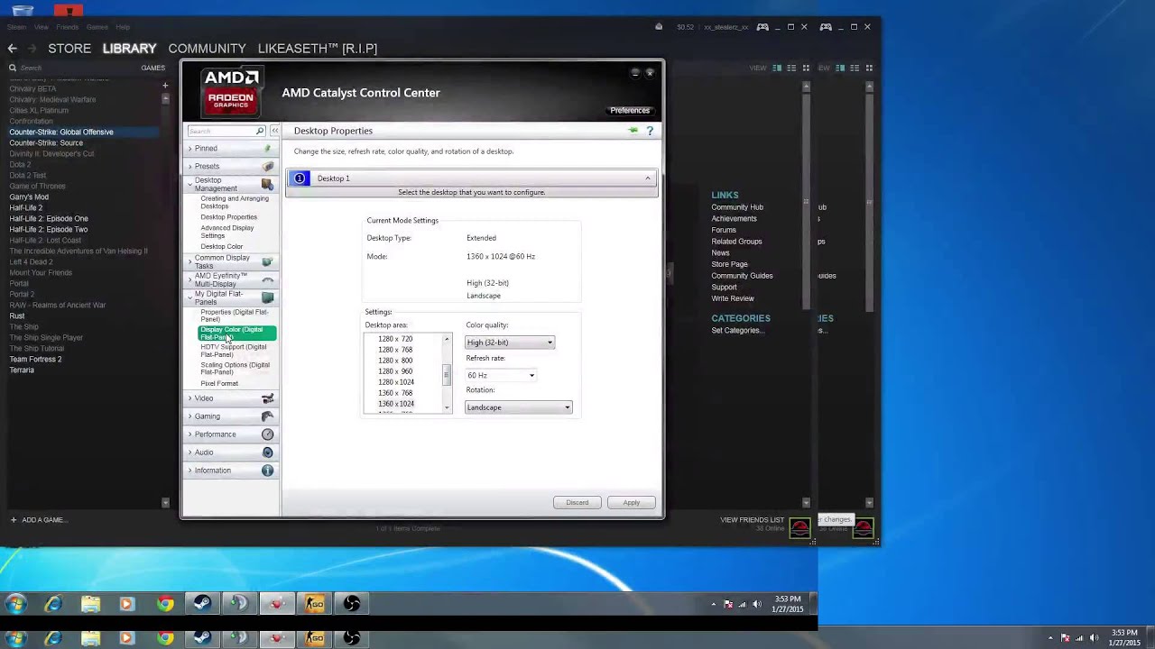This screenshot has width=1155, height=649.
Task: Click the Steam library search magnifier icon
Action: [13, 68]
